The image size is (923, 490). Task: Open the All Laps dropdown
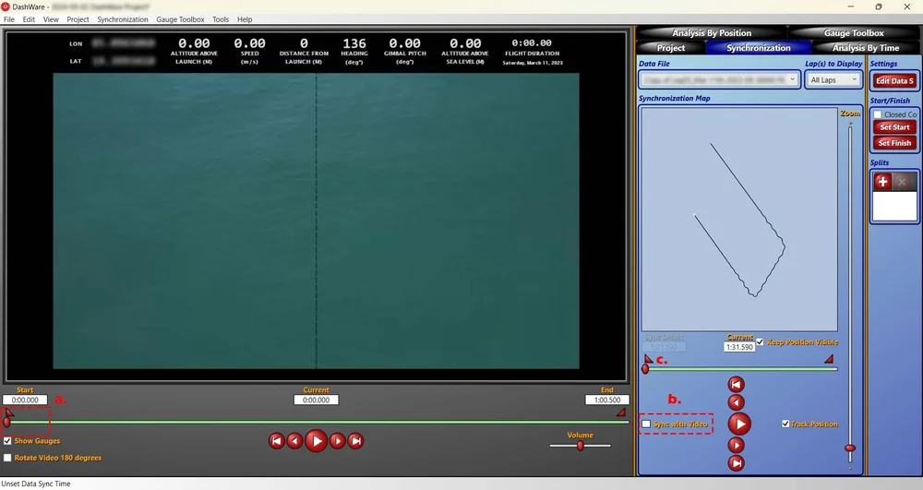[833, 79]
